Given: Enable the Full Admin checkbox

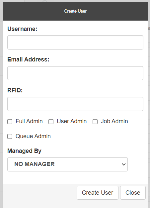Looking at the screenshot, I should 10,122.
